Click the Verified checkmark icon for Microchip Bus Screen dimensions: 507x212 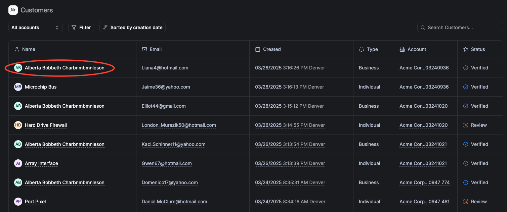466,87
